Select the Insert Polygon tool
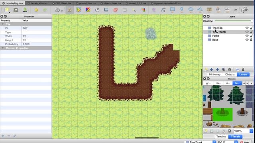This screenshot has height=143, width=255. pyautogui.click(x=200, y=10)
